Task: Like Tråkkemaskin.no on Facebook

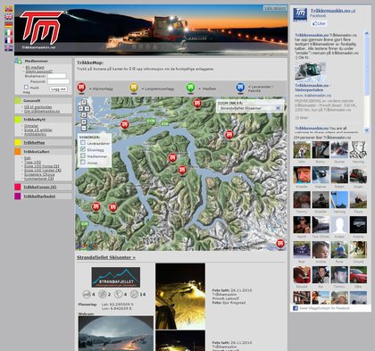Action: (x=319, y=23)
